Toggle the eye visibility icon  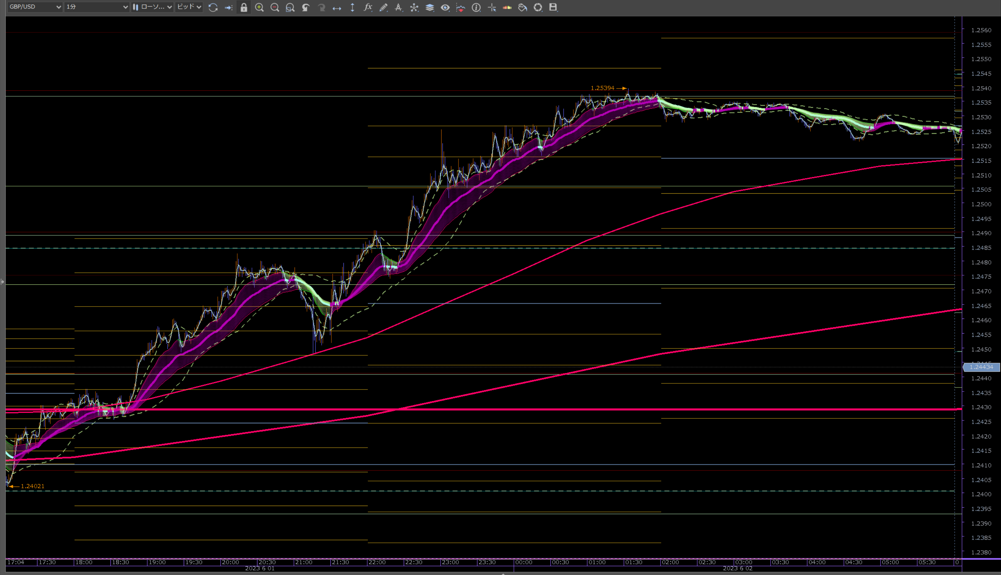coord(445,7)
